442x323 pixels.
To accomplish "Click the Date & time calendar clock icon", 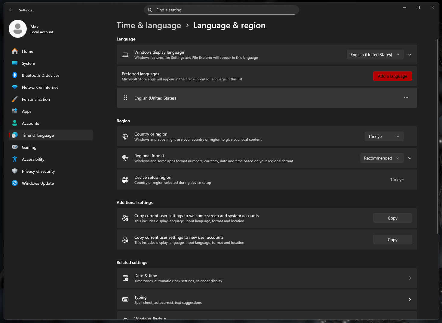I will coord(125,278).
